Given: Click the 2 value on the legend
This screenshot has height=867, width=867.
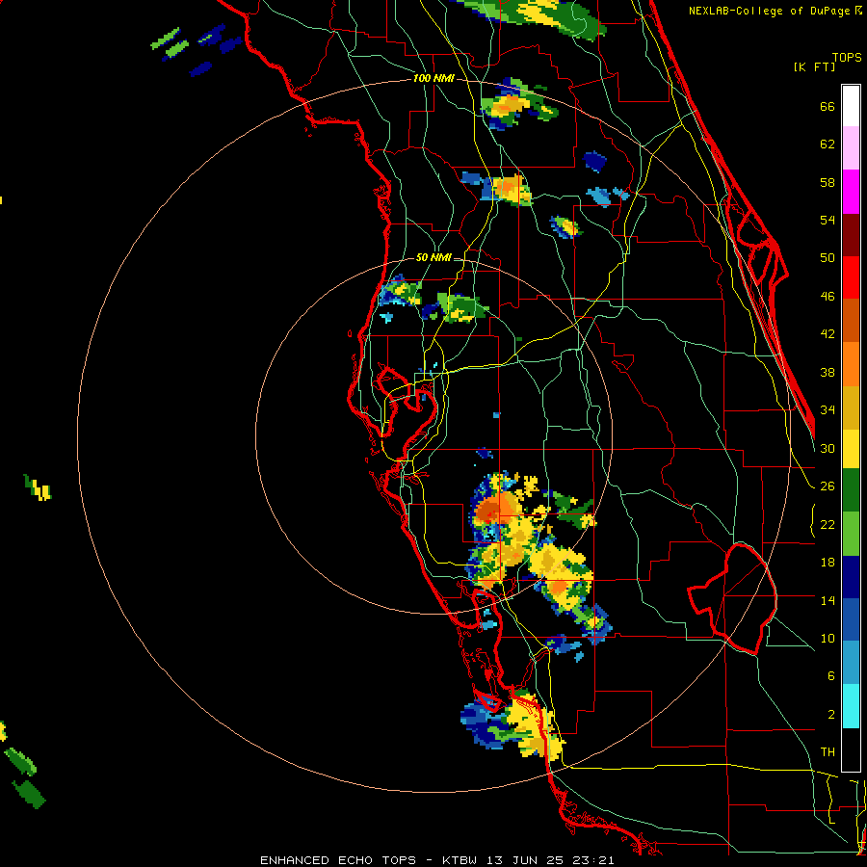Looking at the screenshot, I should (831, 715).
